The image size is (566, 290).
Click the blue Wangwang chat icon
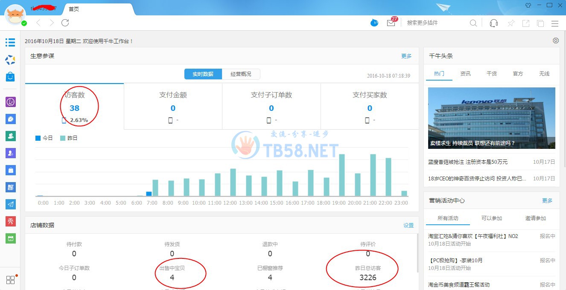click(x=374, y=23)
